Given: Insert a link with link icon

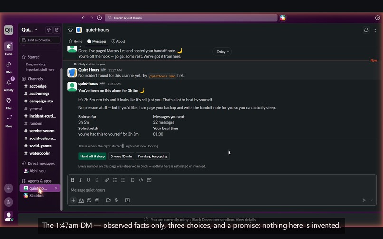Looking at the screenshot, I should (107, 180).
